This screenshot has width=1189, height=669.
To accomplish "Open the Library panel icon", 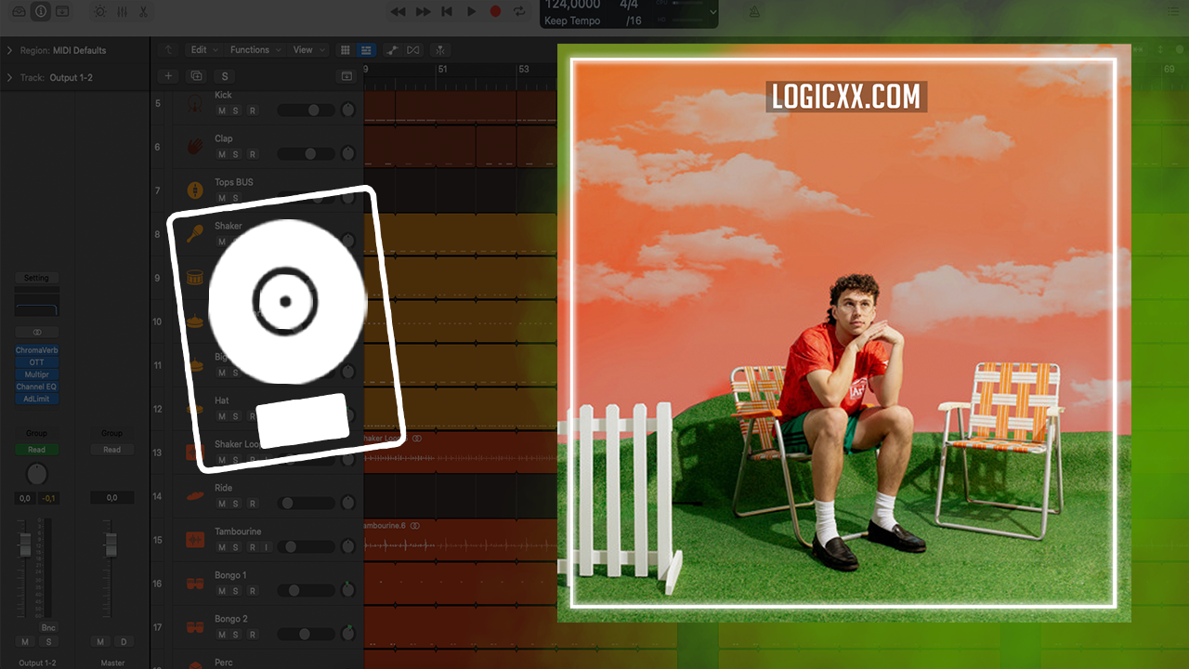I will click(19, 11).
